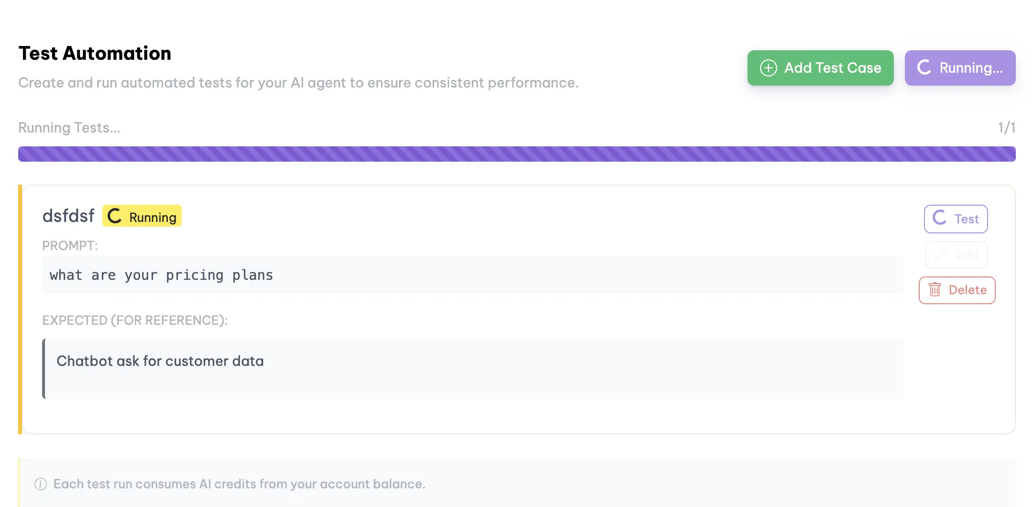The height and width of the screenshot is (507, 1034).
Task: Click the plus icon in Add Test Case
Action: [x=768, y=68]
